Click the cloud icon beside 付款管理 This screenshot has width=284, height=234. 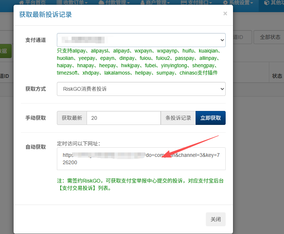pyautogui.click(x=101, y=3)
